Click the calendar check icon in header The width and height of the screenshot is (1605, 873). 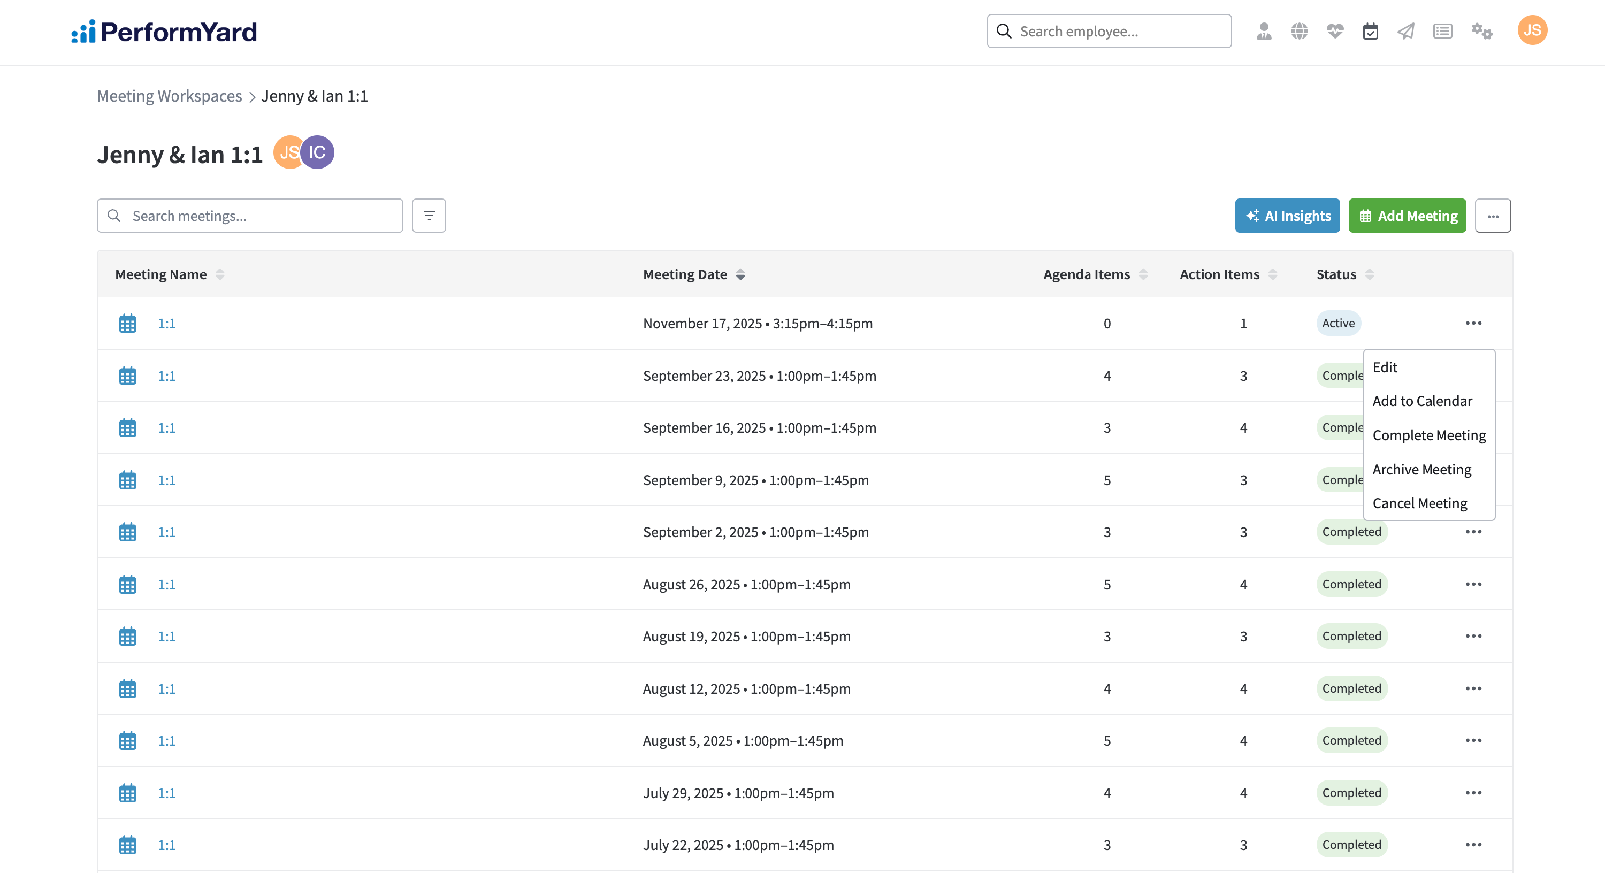(x=1370, y=31)
